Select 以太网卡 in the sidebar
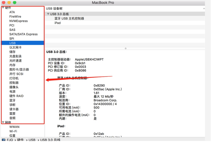Image resolution: width=213 pixels, height=142 pixels. [x=15, y=47]
